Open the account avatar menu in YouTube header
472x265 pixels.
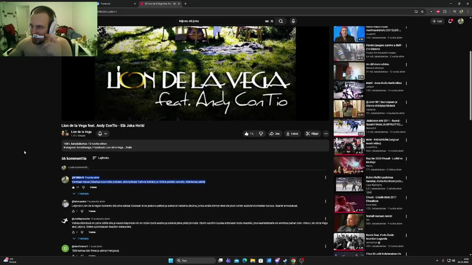(461, 21)
